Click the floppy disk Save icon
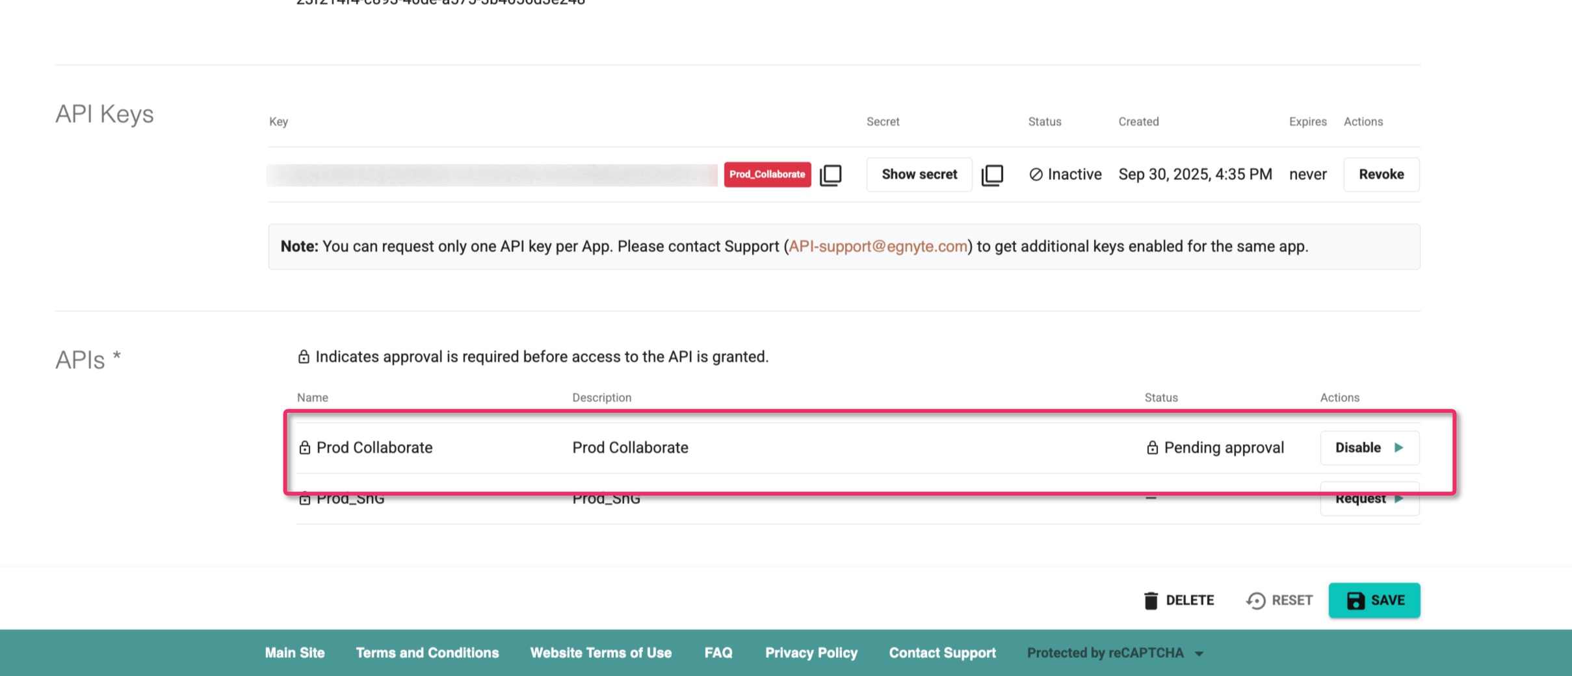Image resolution: width=1572 pixels, height=676 pixels. [x=1355, y=601]
